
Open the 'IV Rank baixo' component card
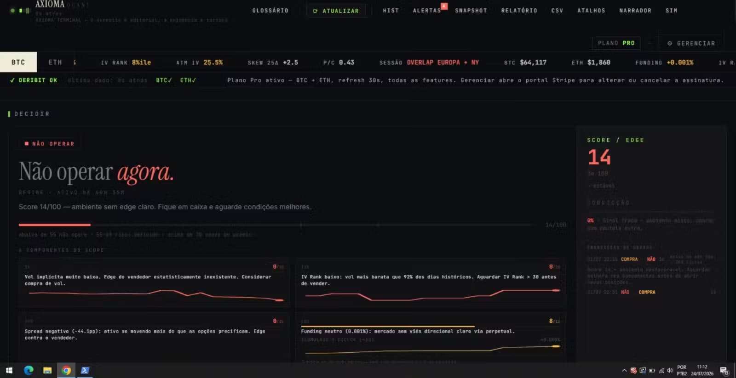[x=431, y=283]
